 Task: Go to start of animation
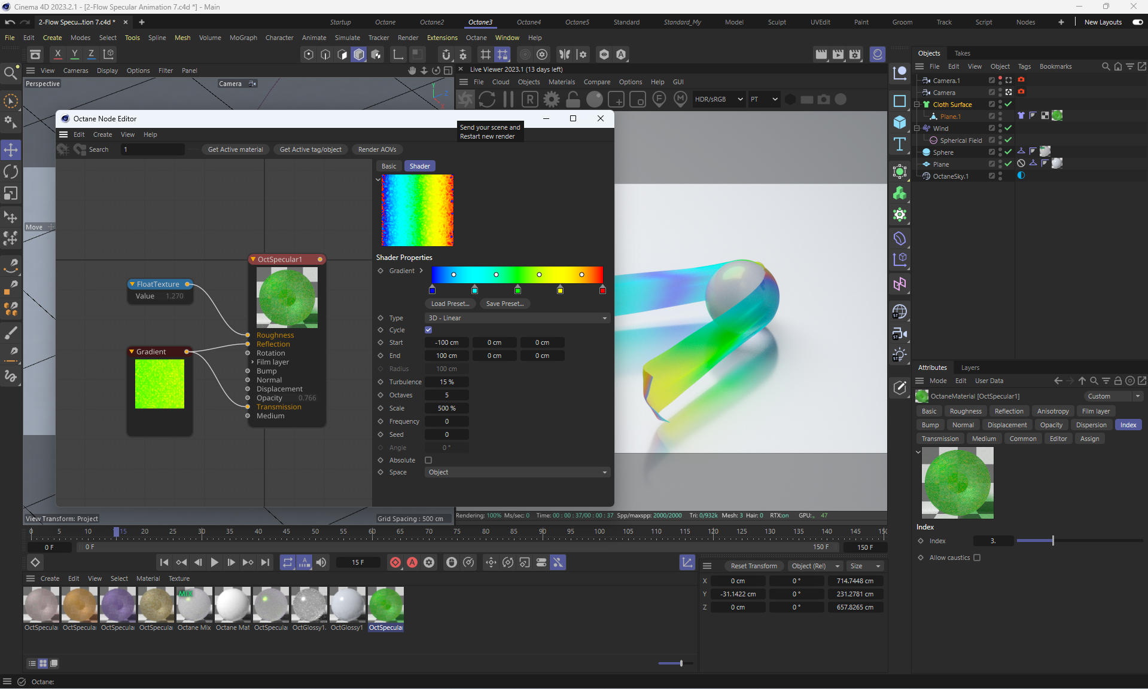164,562
